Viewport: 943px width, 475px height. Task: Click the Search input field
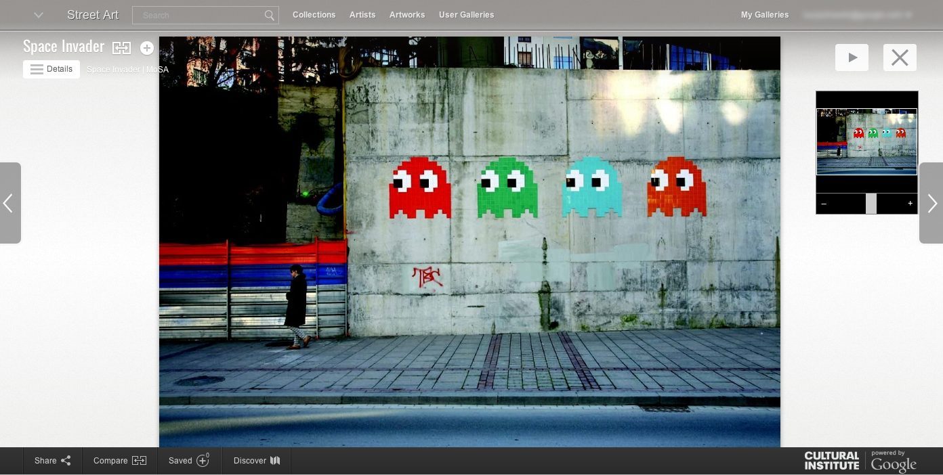(198, 15)
